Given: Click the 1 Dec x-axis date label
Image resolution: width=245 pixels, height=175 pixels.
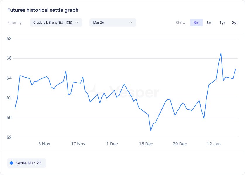Looking at the screenshot, I should point(112,144).
